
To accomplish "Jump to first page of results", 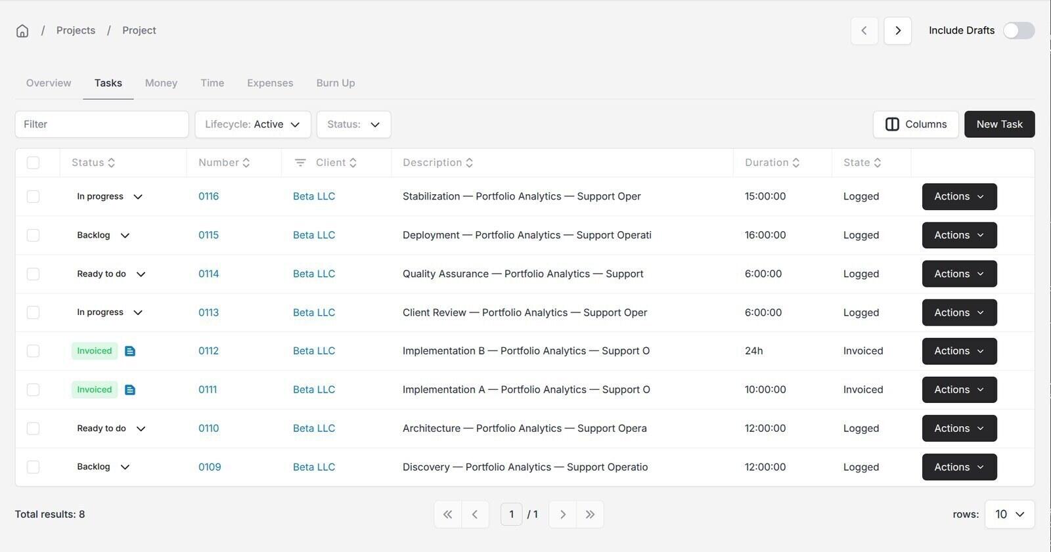I will coord(447,515).
